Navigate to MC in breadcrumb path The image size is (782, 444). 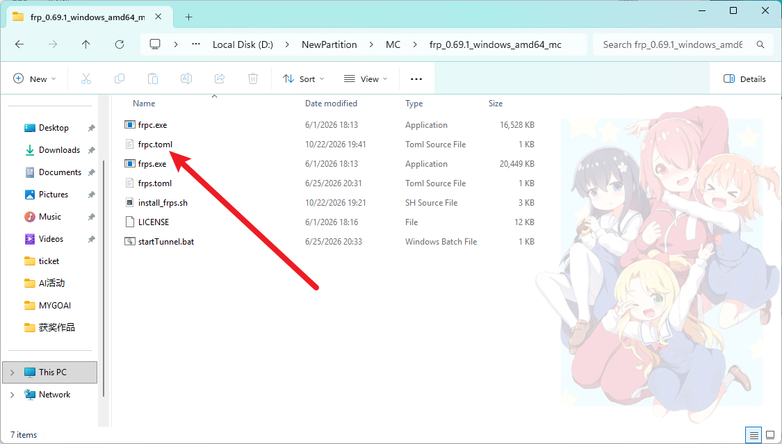(x=393, y=44)
